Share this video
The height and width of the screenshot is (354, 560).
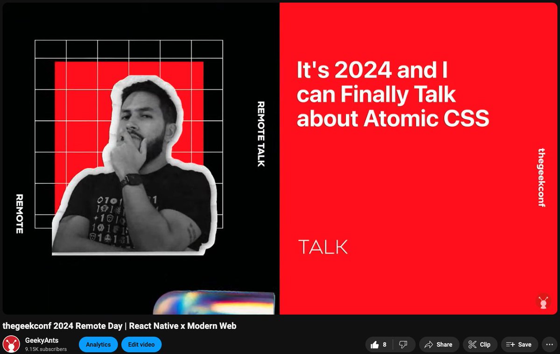439,345
